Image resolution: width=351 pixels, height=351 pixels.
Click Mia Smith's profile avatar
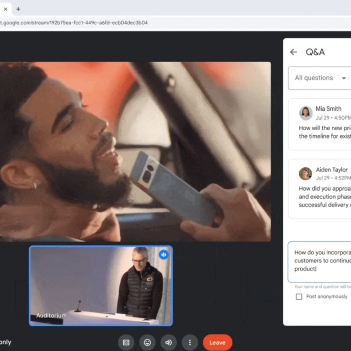305,112
